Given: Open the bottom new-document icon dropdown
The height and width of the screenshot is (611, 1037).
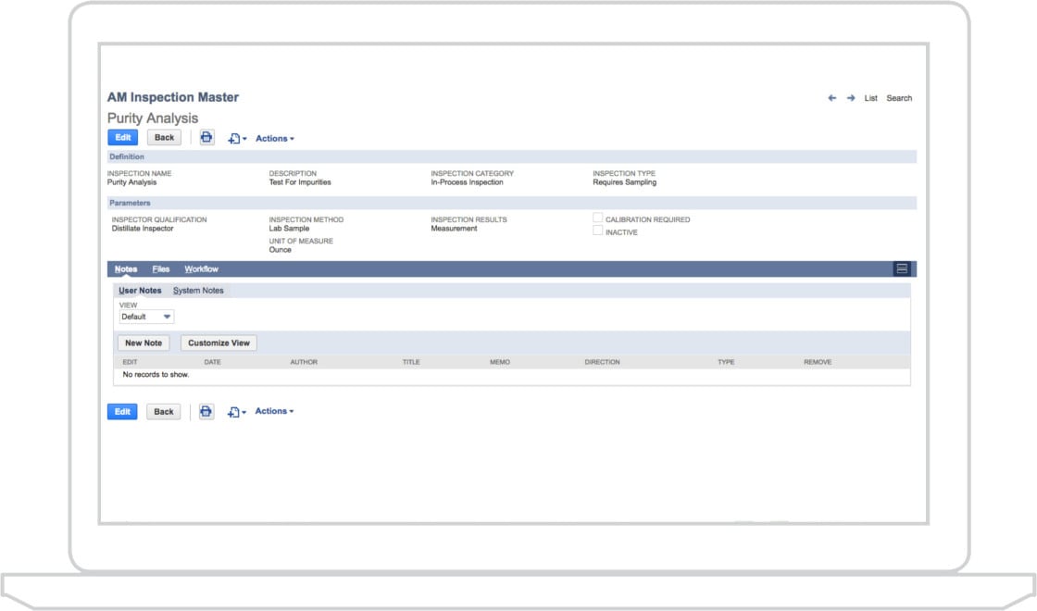Looking at the screenshot, I should click(236, 412).
